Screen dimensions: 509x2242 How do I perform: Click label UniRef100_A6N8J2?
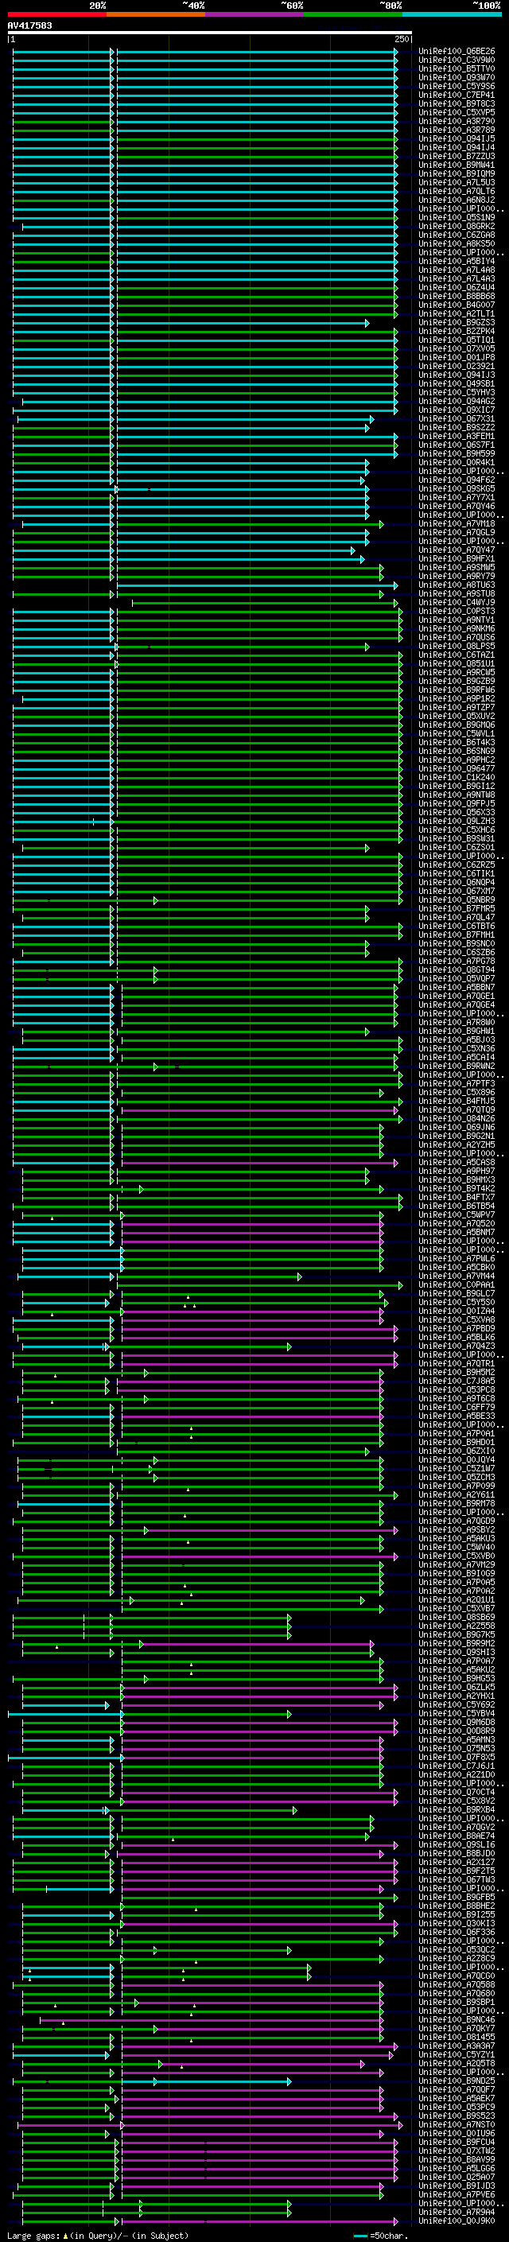[x=457, y=200]
